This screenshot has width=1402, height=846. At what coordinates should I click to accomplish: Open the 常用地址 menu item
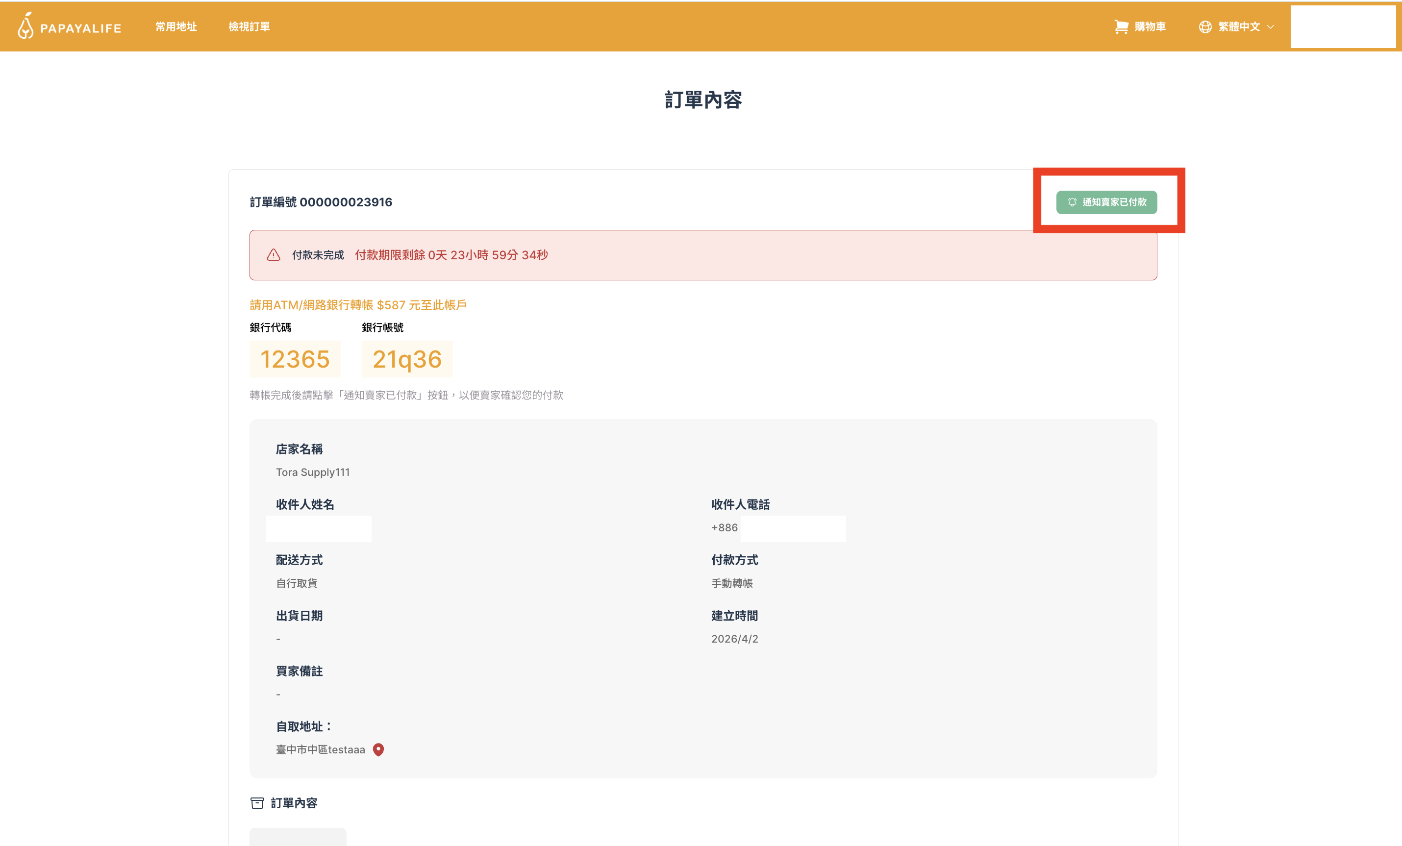pyautogui.click(x=176, y=26)
